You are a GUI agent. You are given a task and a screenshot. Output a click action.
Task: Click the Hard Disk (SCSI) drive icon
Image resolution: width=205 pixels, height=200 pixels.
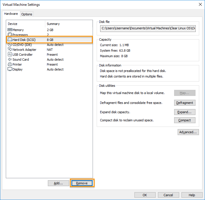pos(10,39)
